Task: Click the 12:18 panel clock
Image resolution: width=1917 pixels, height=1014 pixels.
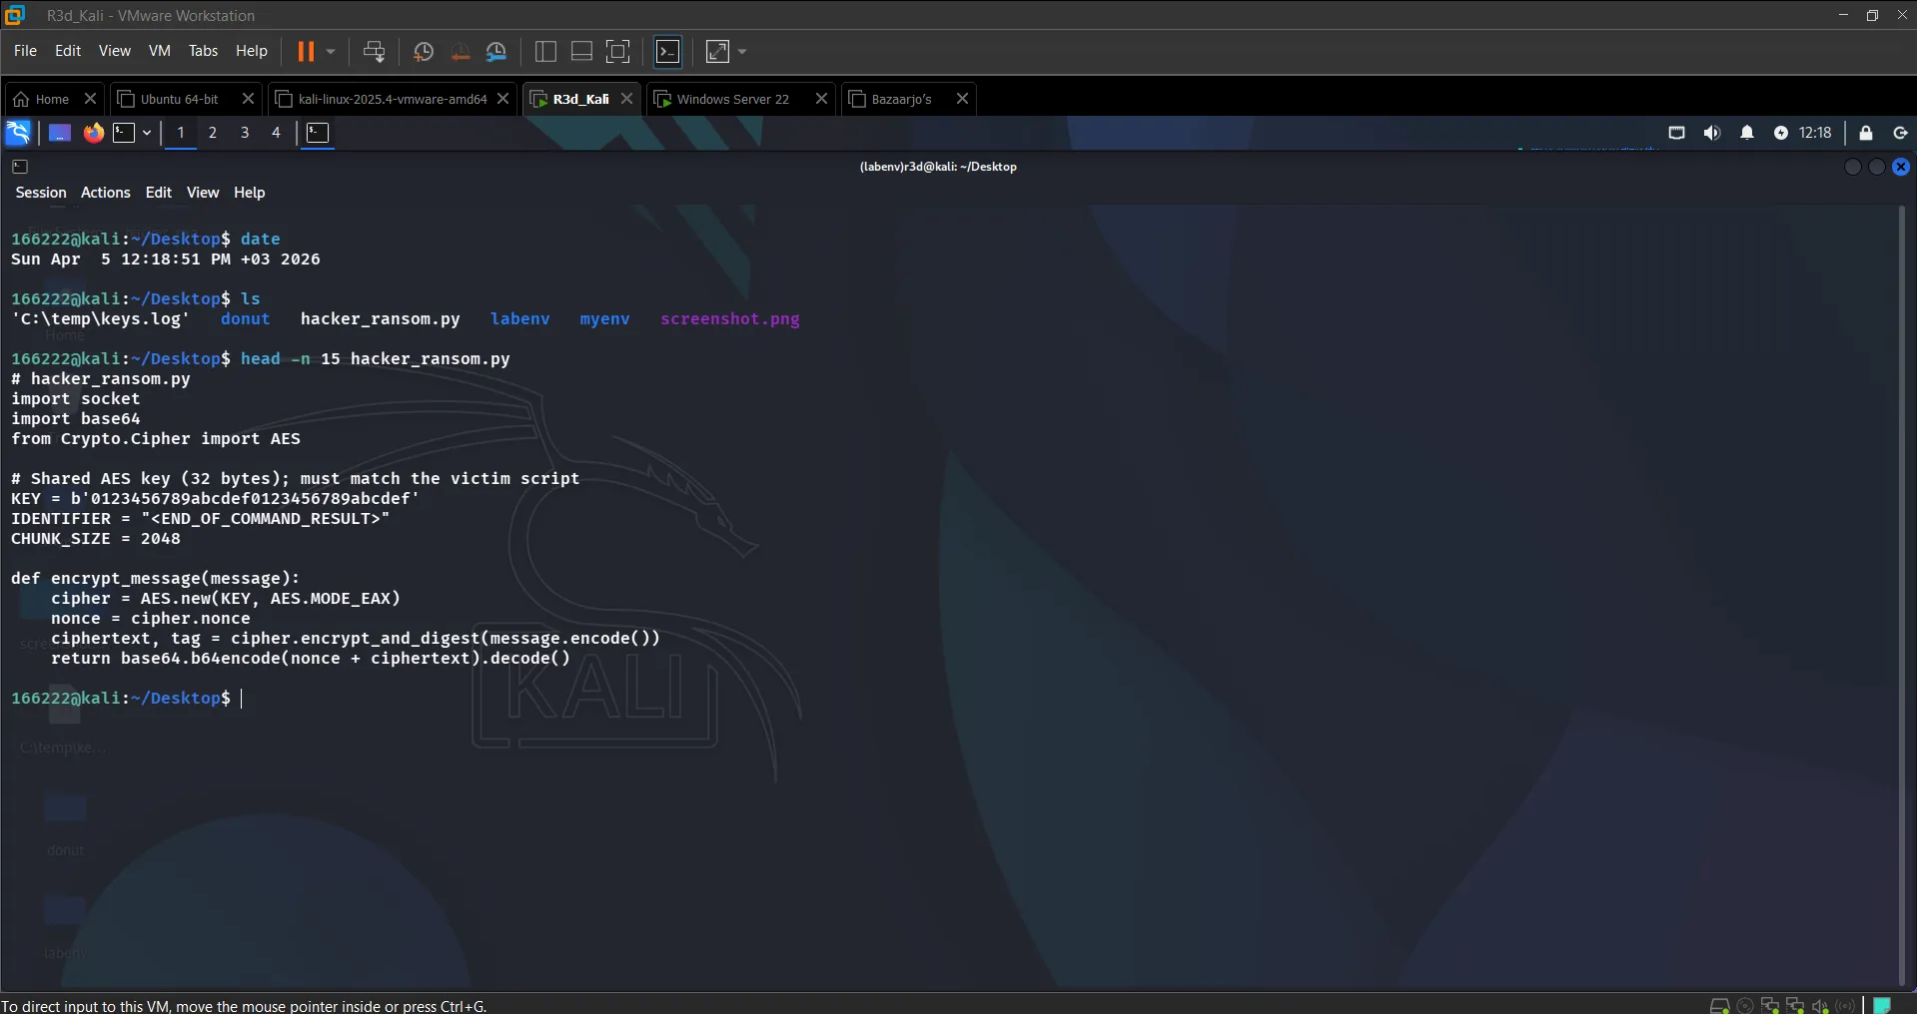Action: click(x=1815, y=133)
